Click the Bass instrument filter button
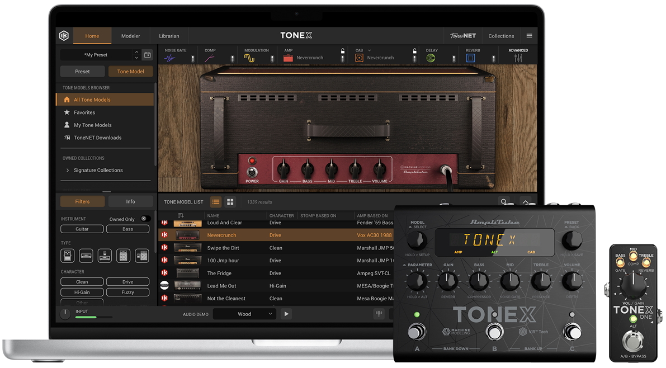666x368 pixels. click(x=127, y=229)
